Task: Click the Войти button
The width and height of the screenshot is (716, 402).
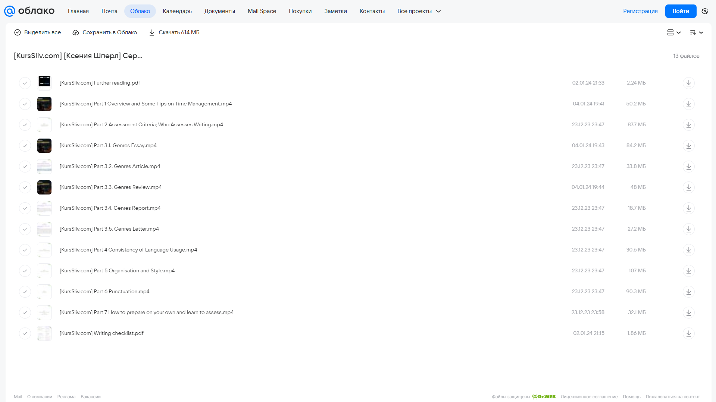Action: click(681, 11)
